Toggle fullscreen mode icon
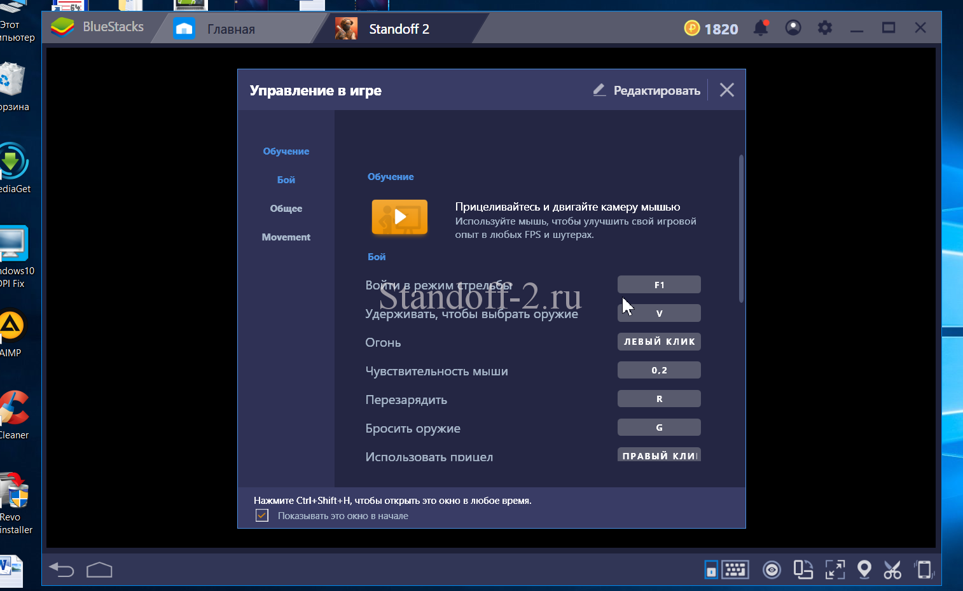 835,569
